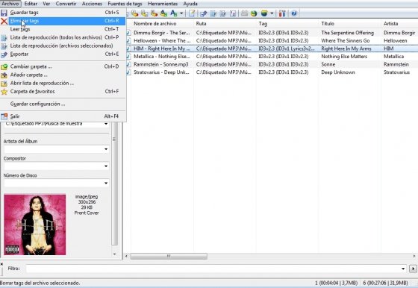The width and height of the screenshot is (418, 288).
Task: Open Carpeta de favoritos menu entry
Action: (63, 91)
